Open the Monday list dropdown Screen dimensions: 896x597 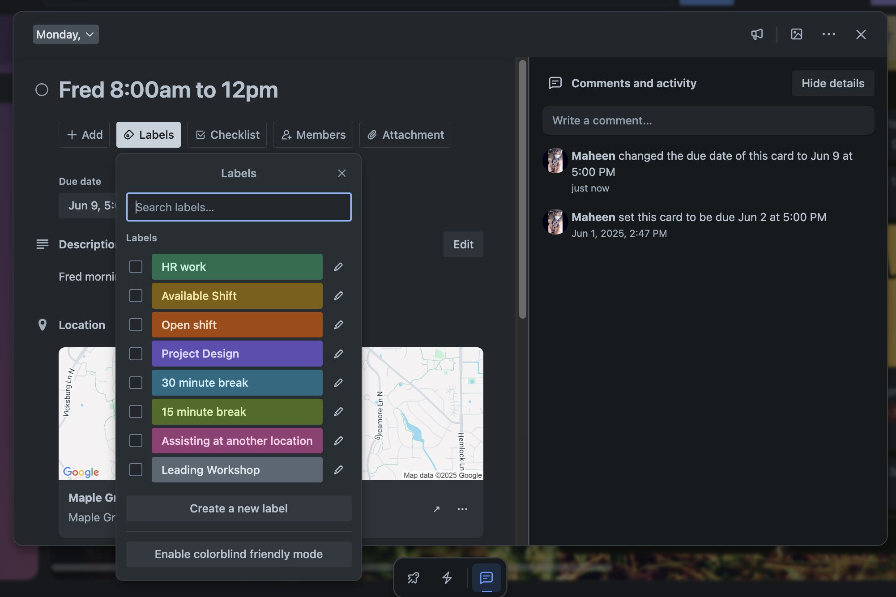pyautogui.click(x=65, y=34)
